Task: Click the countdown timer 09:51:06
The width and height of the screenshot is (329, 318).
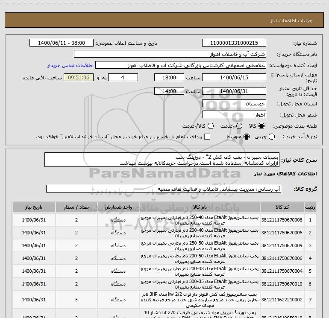Action: (79, 77)
